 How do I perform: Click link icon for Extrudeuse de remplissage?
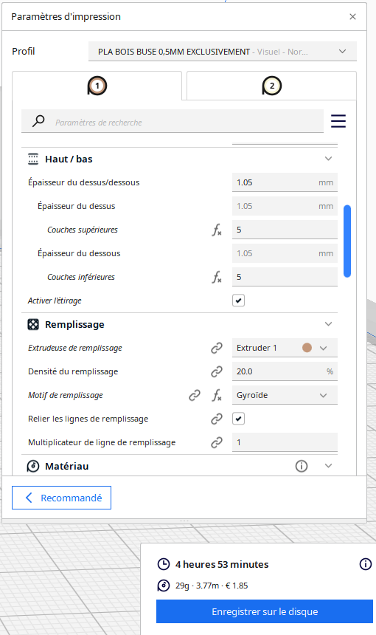pyautogui.click(x=217, y=348)
